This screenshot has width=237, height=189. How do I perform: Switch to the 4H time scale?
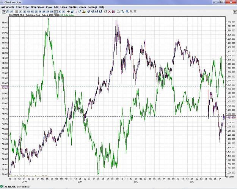(48, 12)
